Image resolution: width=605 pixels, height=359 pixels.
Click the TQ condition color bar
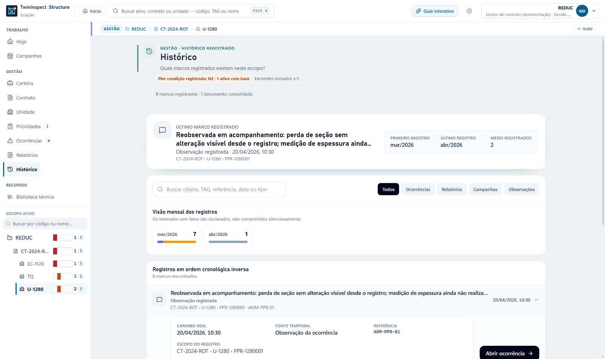63,277
